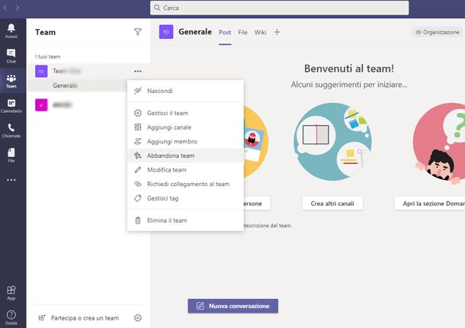Show more apps via sidebar ellipsis
This screenshot has width=465, height=328.
click(x=11, y=180)
